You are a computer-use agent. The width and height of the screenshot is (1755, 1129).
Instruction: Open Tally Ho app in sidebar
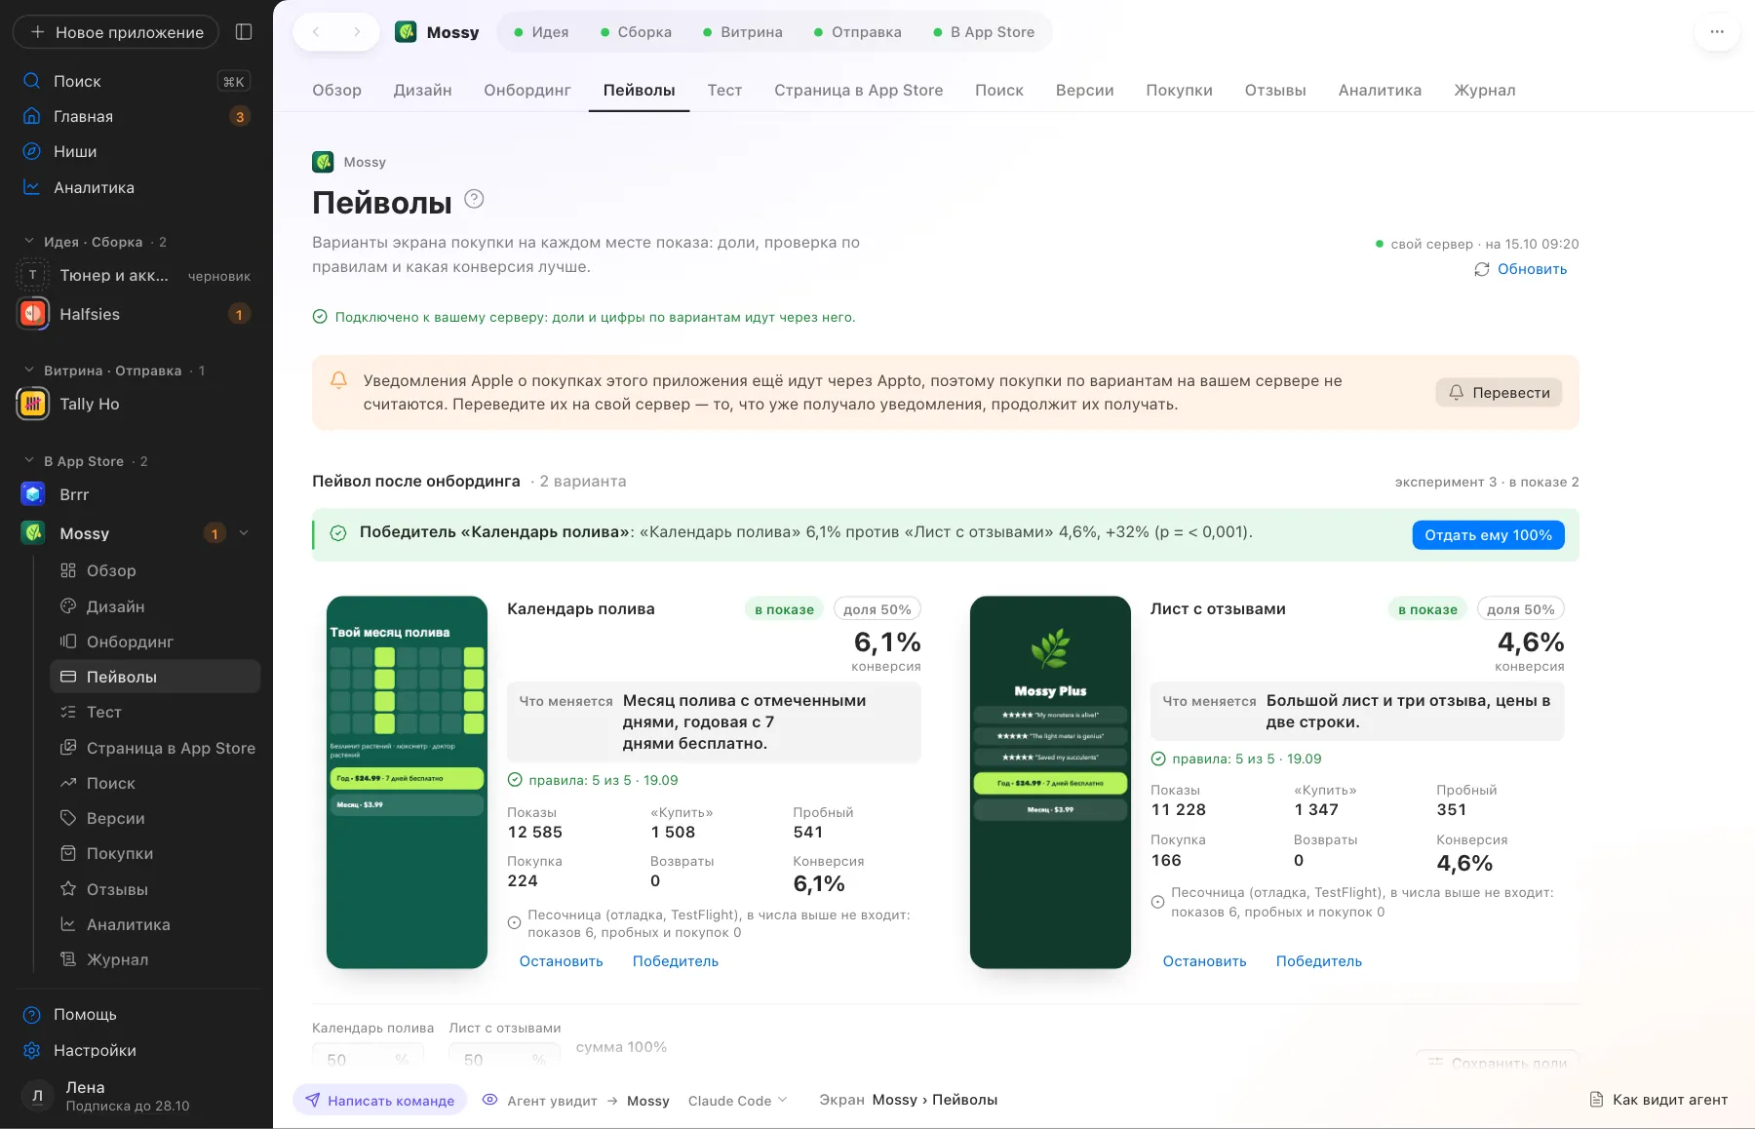point(136,404)
